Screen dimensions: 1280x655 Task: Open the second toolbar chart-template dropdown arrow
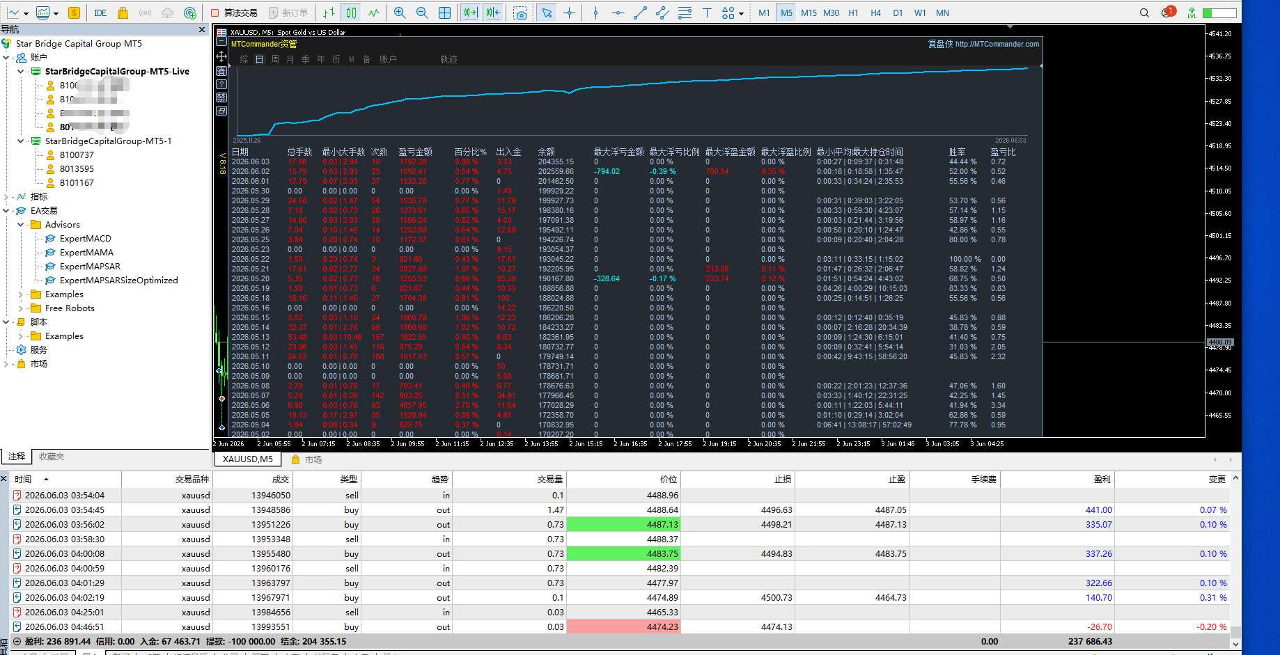tap(56, 13)
